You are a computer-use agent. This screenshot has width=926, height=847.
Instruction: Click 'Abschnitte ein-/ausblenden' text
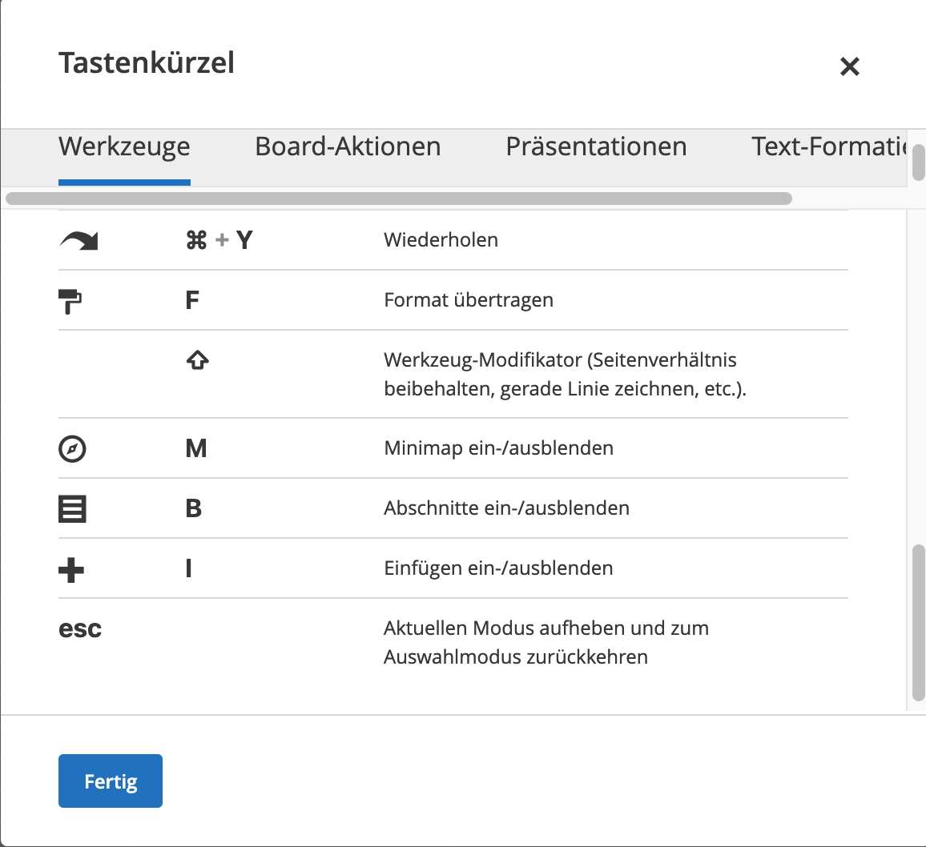point(507,508)
